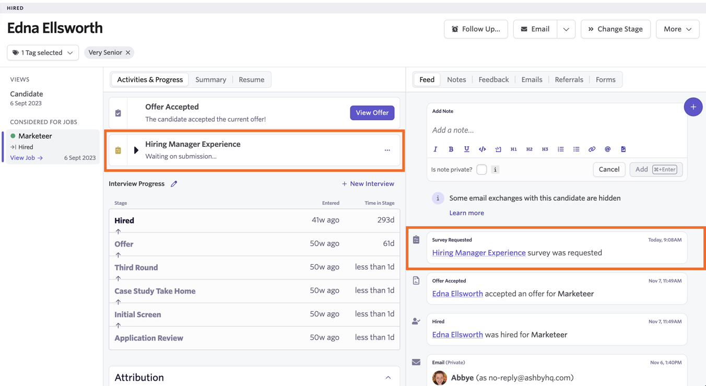Insert inline code formatting in the note
The image size is (706, 386).
pyautogui.click(x=483, y=149)
